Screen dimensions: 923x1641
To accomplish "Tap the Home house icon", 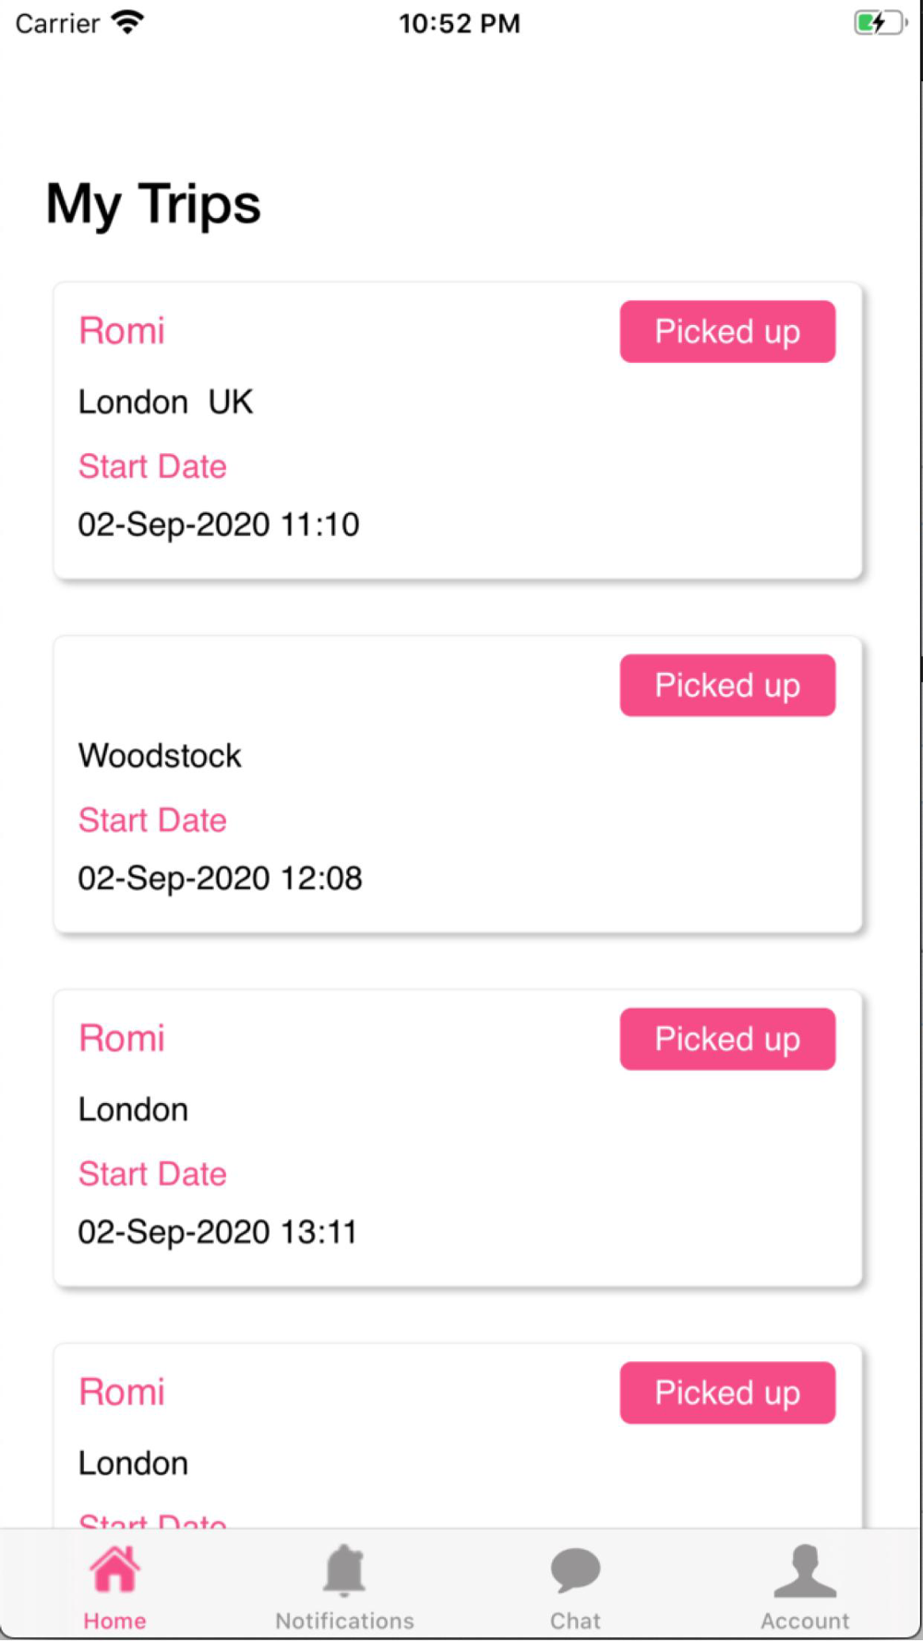I will [114, 1570].
